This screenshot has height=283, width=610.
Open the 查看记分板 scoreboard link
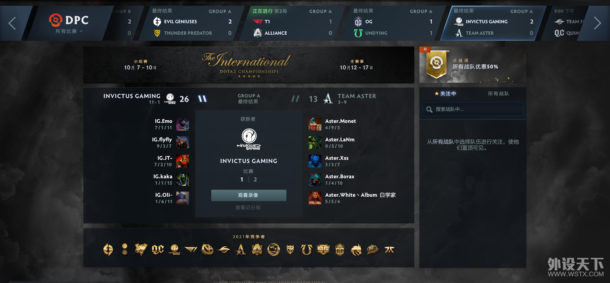[x=248, y=208]
